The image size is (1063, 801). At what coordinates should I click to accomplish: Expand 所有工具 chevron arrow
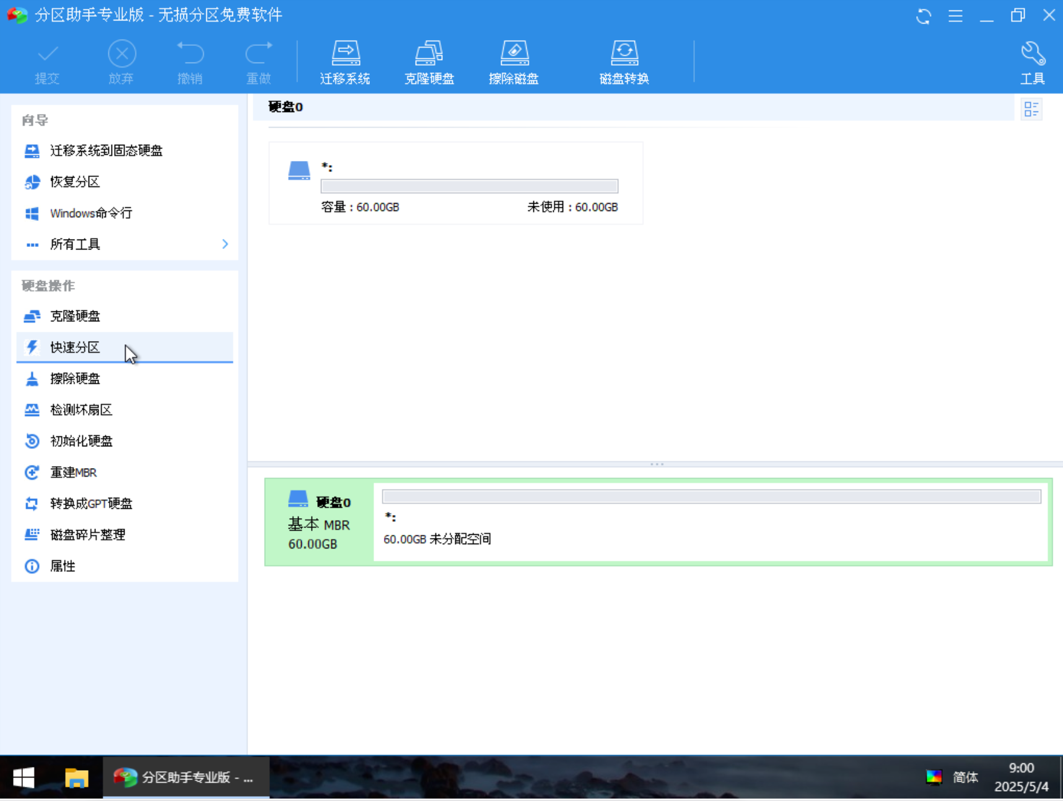coord(225,244)
